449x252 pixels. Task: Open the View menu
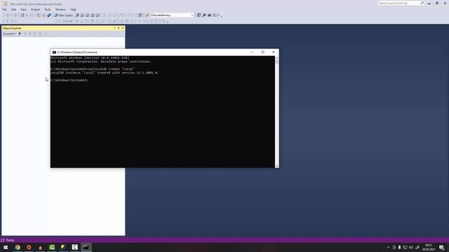pyautogui.click(x=23, y=9)
